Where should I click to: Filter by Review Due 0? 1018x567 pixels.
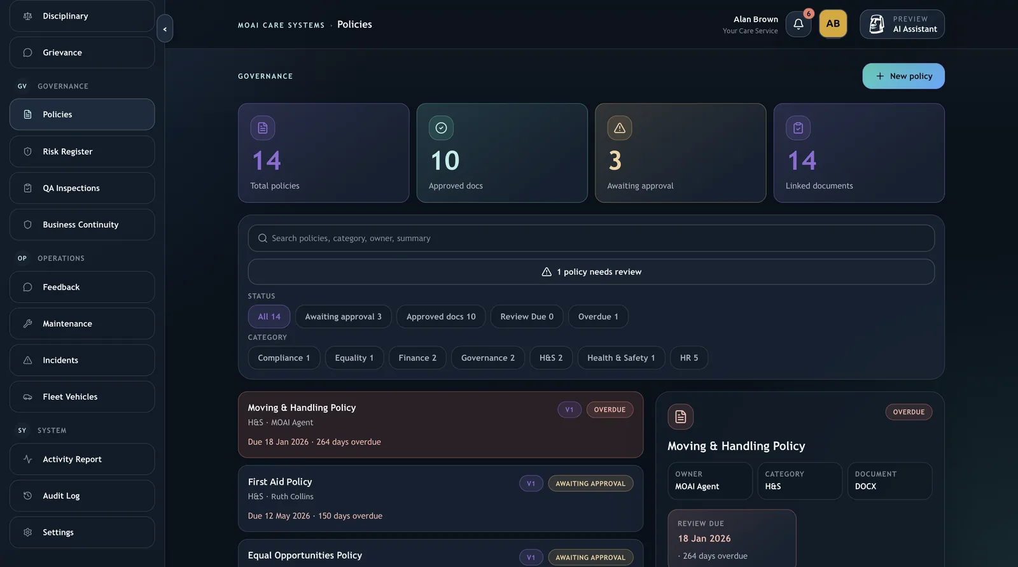pos(527,317)
